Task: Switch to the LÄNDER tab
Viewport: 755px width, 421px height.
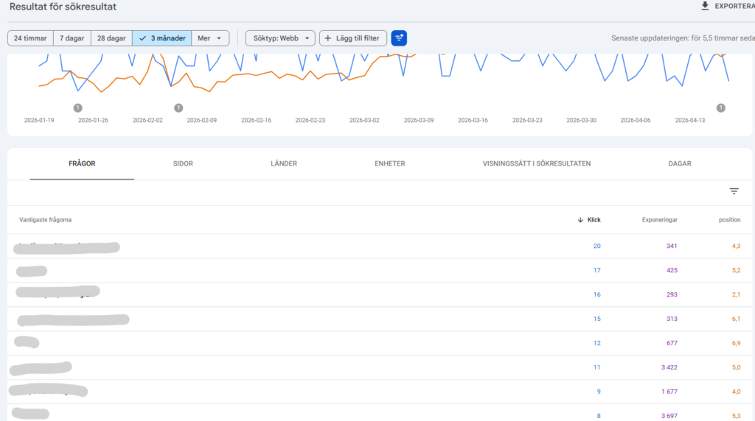Action: pyautogui.click(x=284, y=164)
